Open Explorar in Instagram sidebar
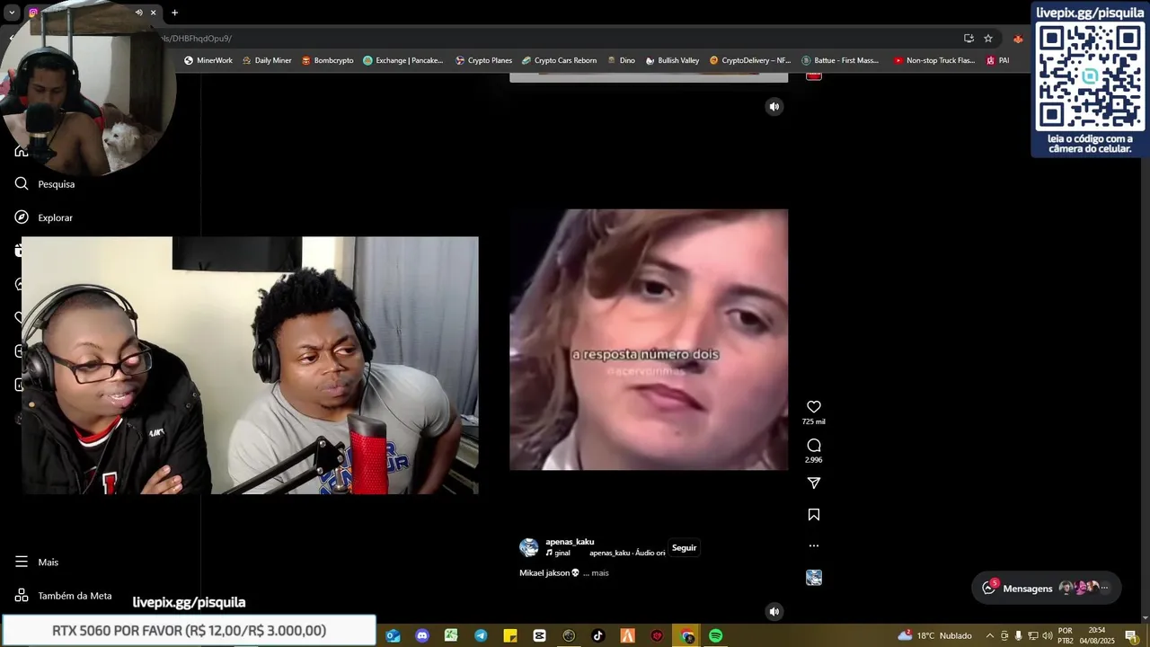The image size is (1150, 647). point(44,217)
